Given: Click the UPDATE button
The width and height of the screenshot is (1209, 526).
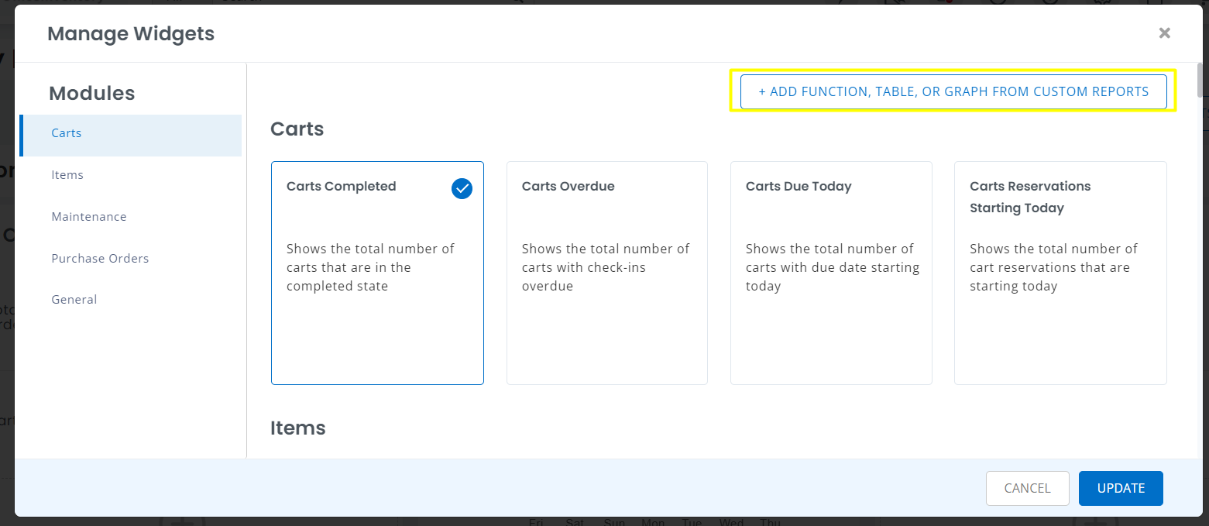Looking at the screenshot, I should pyautogui.click(x=1121, y=488).
